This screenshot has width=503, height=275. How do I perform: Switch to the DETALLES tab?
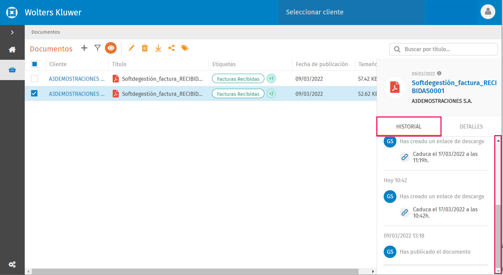point(471,126)
